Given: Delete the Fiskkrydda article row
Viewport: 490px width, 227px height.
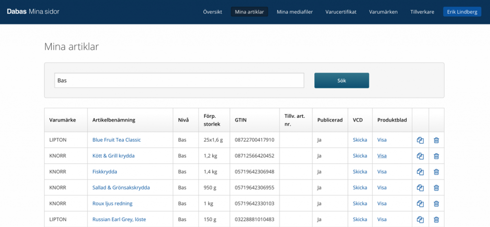Looking at the screenshot, I should [x=436, y=172].
